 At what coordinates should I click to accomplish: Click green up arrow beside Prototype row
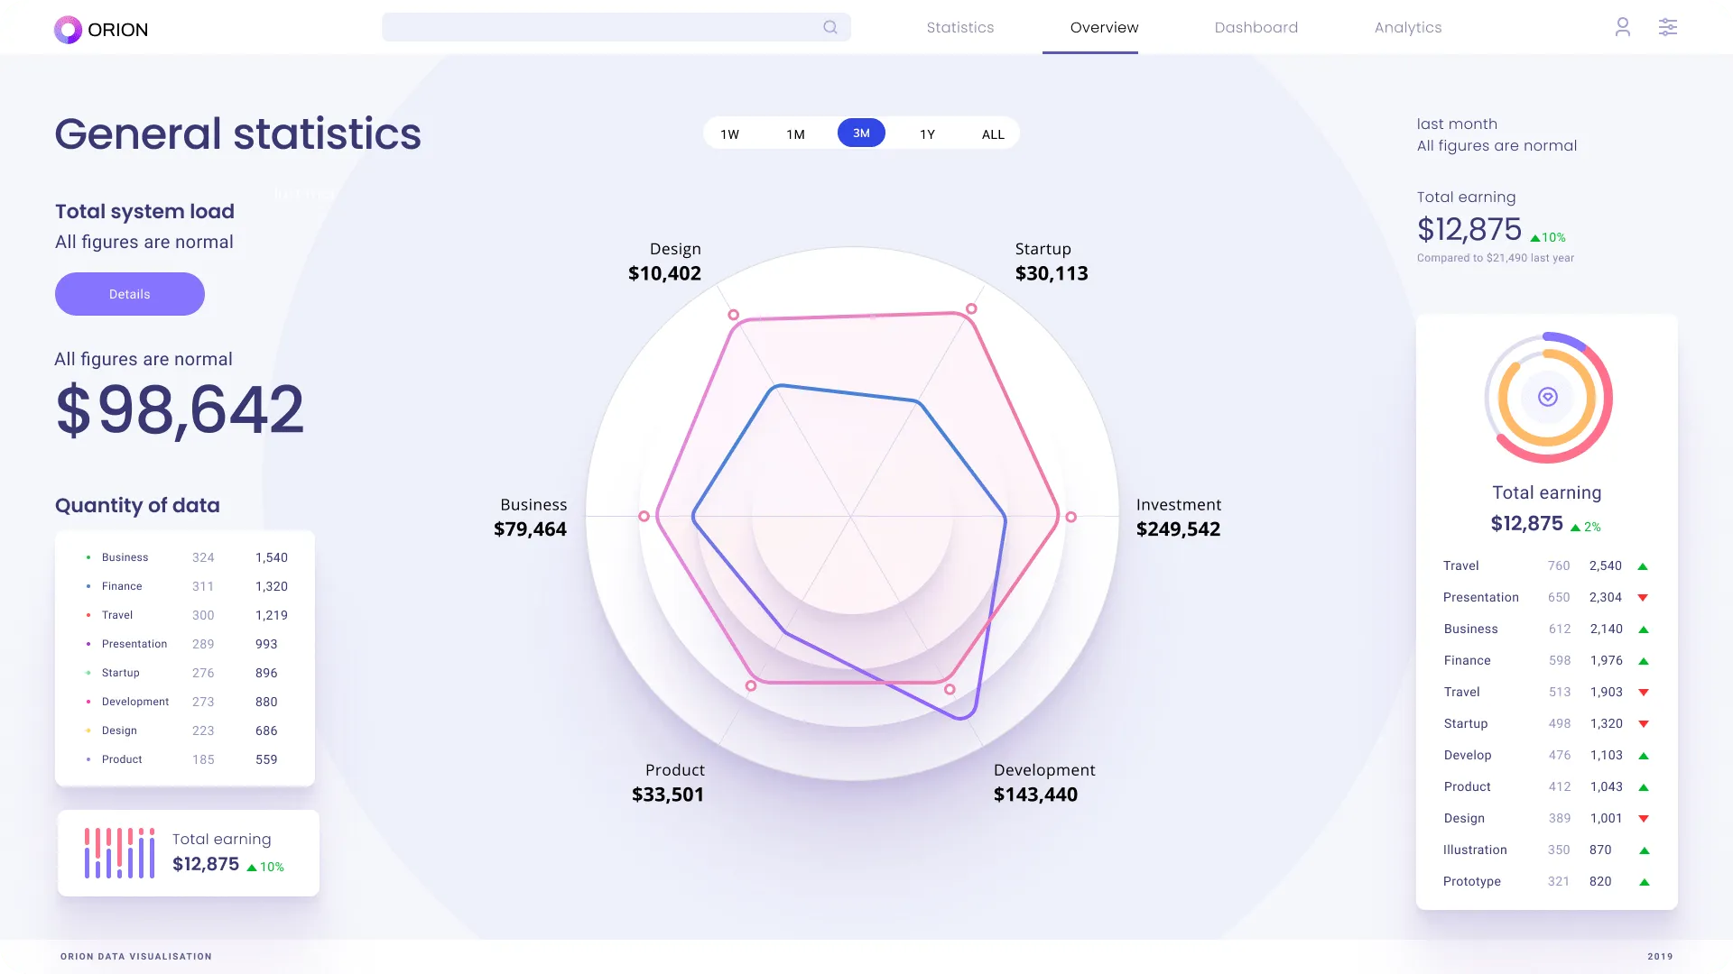point(1644,882)
